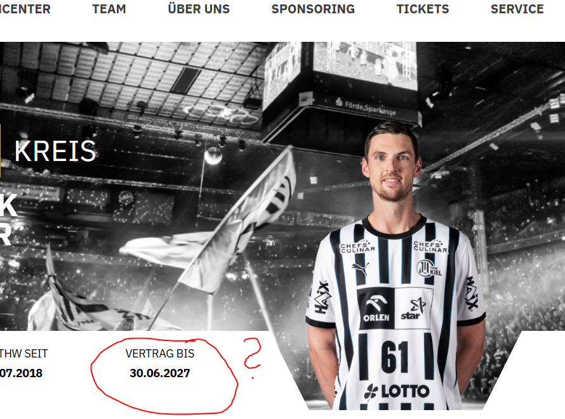The width and height of the screenshot is (565, 419).
Task: Click the LOTTO logo on the jersey
Action: [x=396, y=391]
